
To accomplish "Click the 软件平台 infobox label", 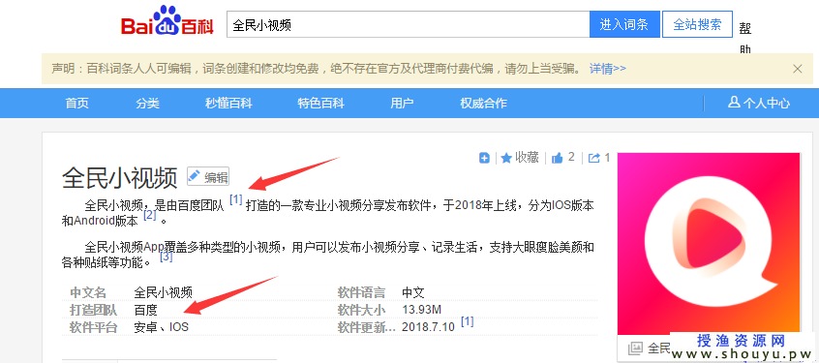I will (94, 327).
